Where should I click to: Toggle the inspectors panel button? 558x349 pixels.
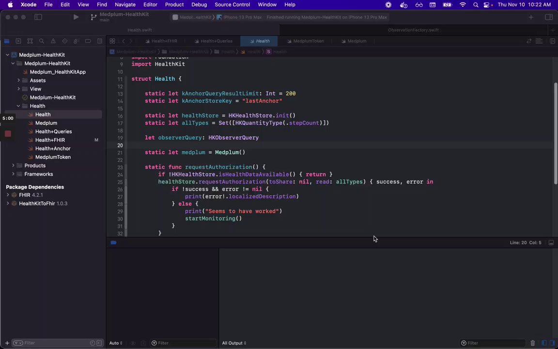tap(549, 17)
